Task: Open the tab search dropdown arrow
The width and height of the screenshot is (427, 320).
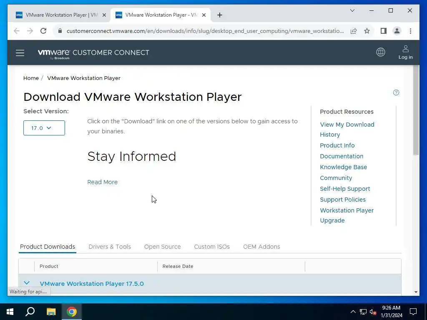Action: pyautogui.click(x=352, y=10)
